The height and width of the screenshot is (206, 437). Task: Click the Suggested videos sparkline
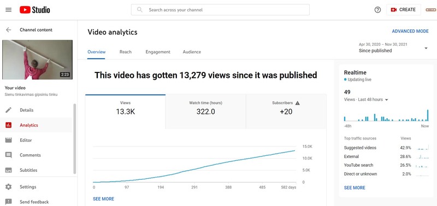pyautogui.click(x=423, y=148)
